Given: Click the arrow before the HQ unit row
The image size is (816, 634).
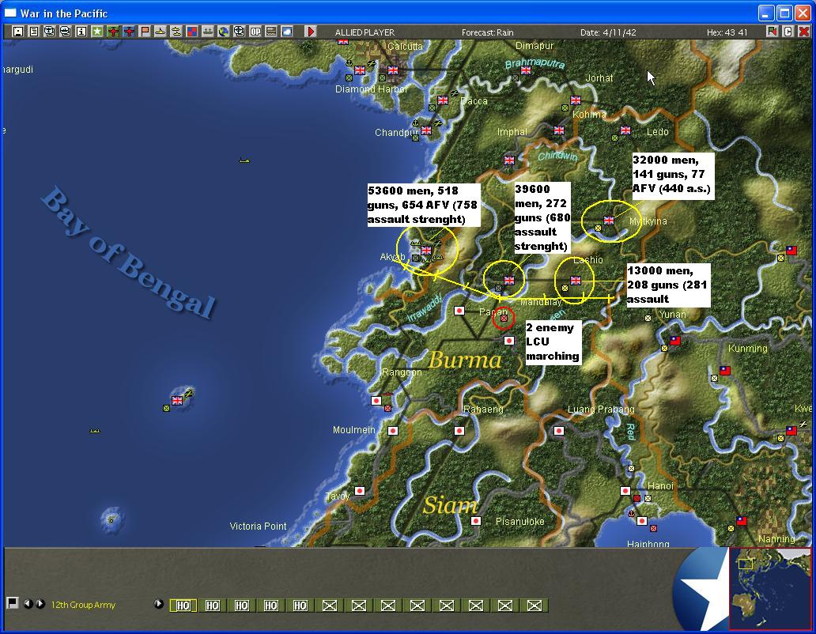Looking at the screenshot, I should [x=159, y=604].
